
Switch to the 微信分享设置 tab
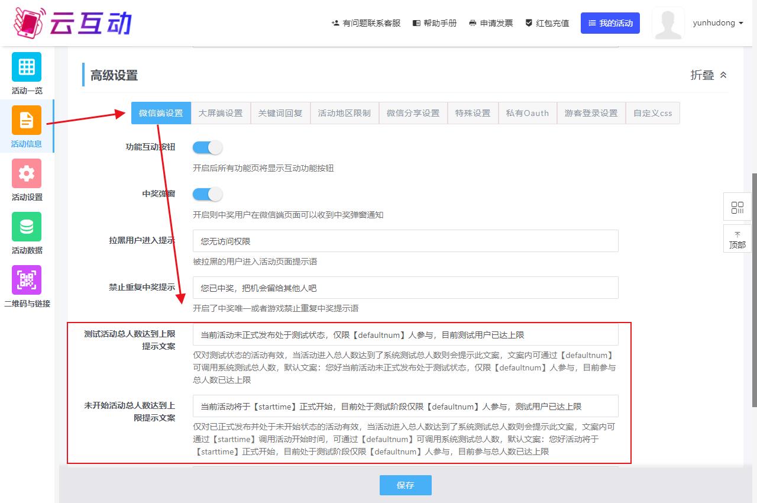pos(413,113)
